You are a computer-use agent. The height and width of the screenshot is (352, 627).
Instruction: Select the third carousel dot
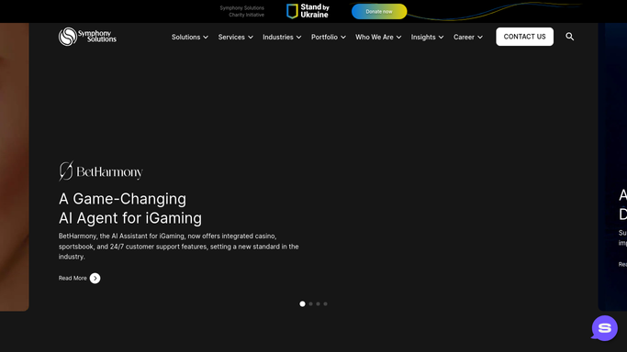click(x=319, y=303)
